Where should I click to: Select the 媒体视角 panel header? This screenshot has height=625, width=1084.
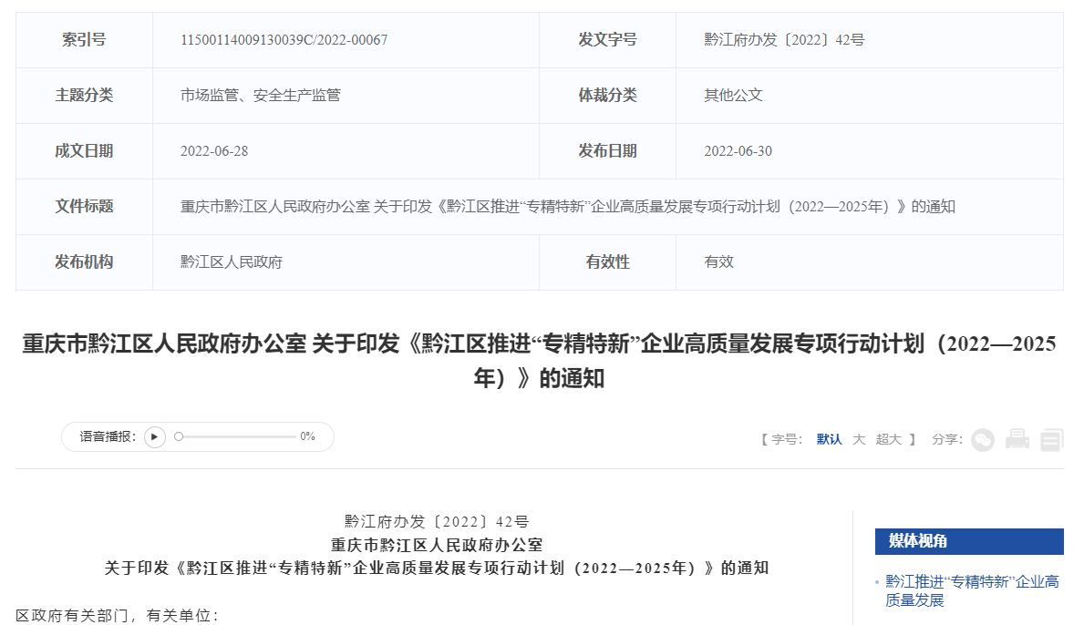pos(969,541)
